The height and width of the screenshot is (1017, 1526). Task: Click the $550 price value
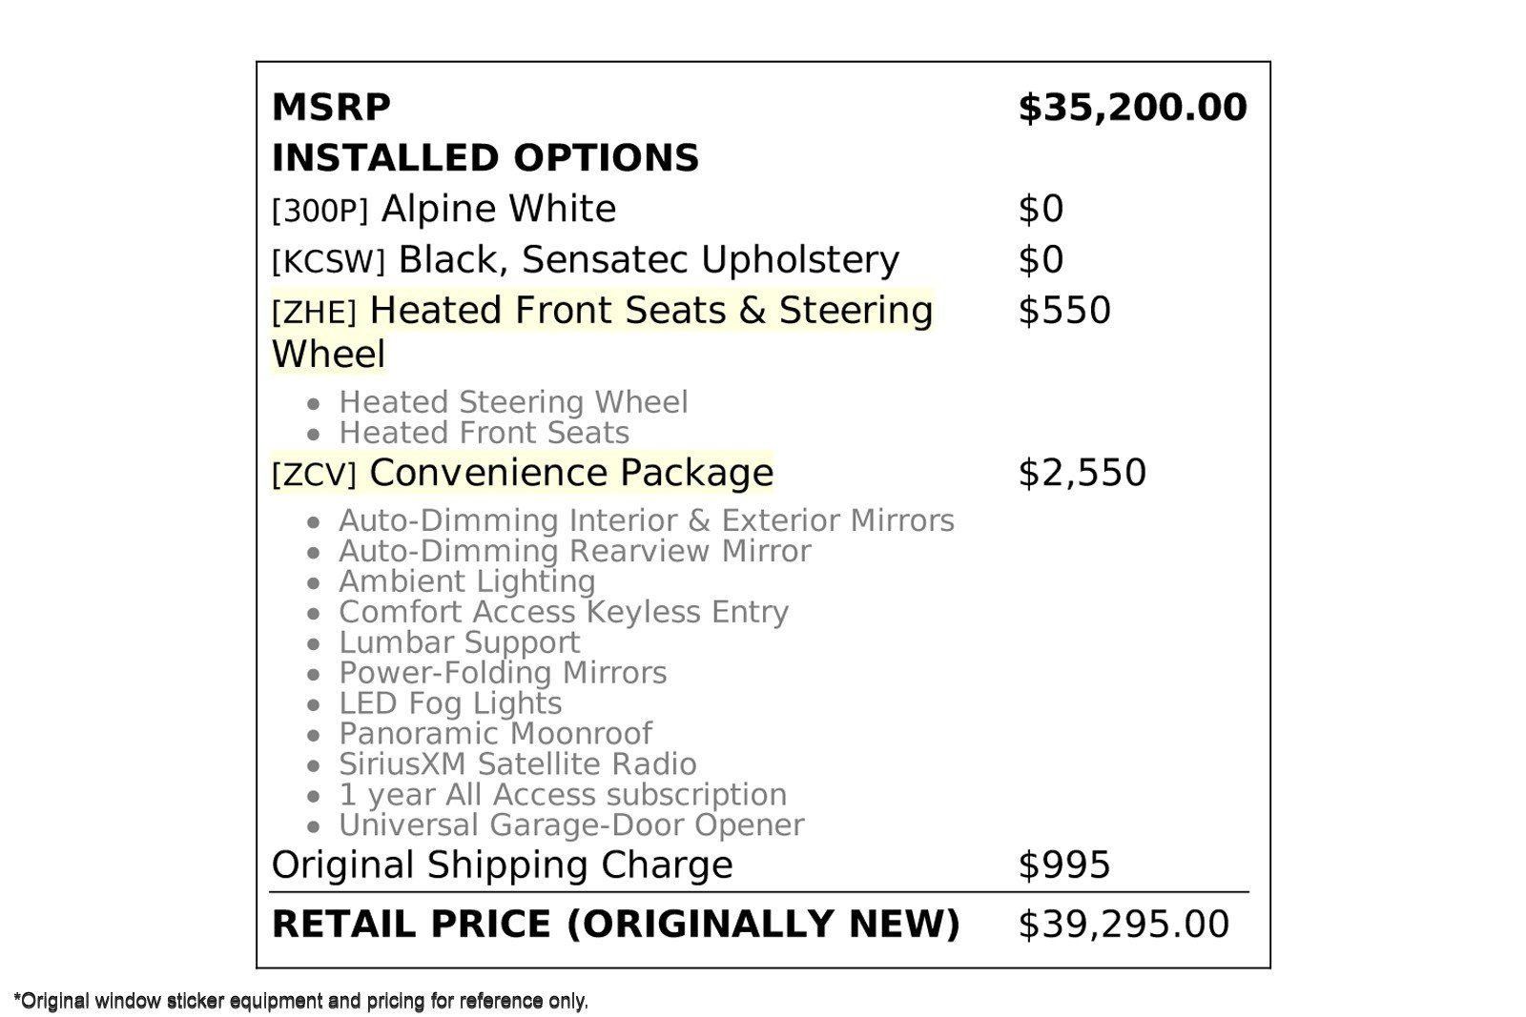click(x=1063, y=311)
